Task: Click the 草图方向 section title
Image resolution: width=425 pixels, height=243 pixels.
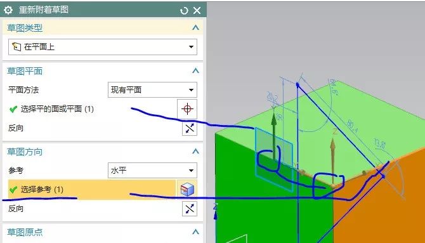Action: coord(25,152)
